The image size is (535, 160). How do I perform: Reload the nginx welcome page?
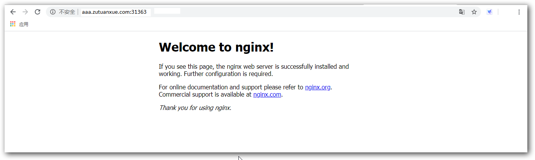[38, 12]
